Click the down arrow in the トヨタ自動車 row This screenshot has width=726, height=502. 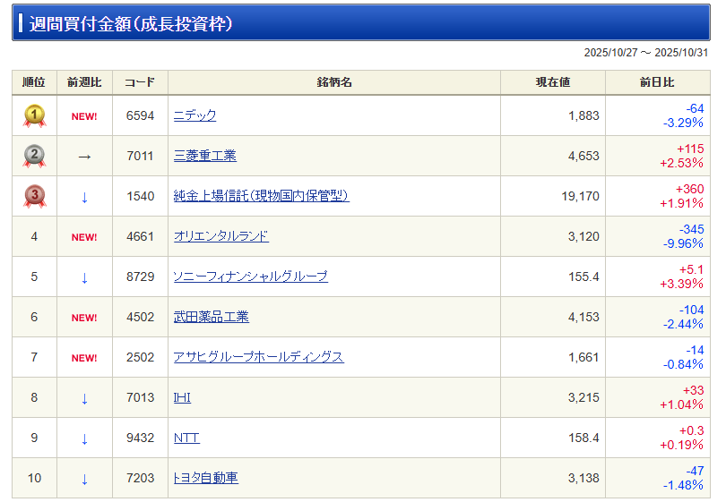84,479
